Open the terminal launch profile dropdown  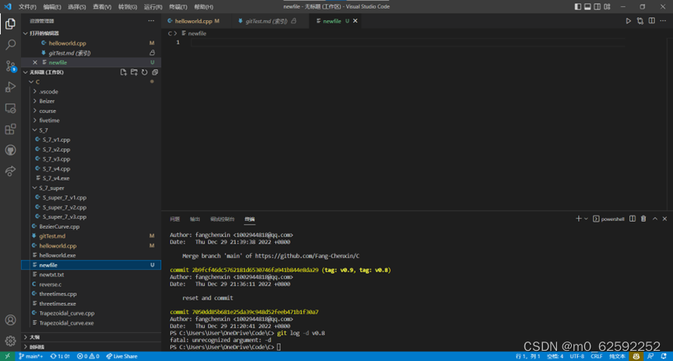click(586, 219)
